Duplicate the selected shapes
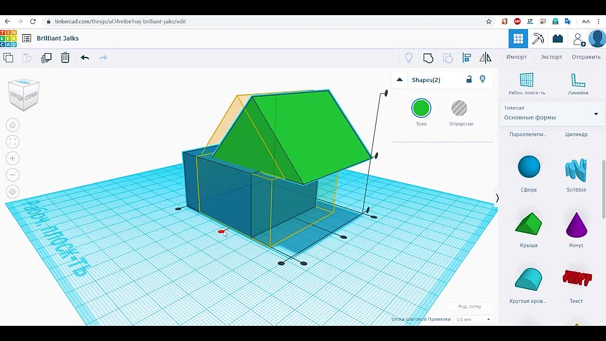The height and width of the screenshot is (341, 606). click(46, 57)
